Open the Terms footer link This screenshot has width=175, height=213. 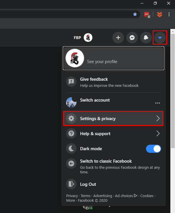tap(85, 196)
